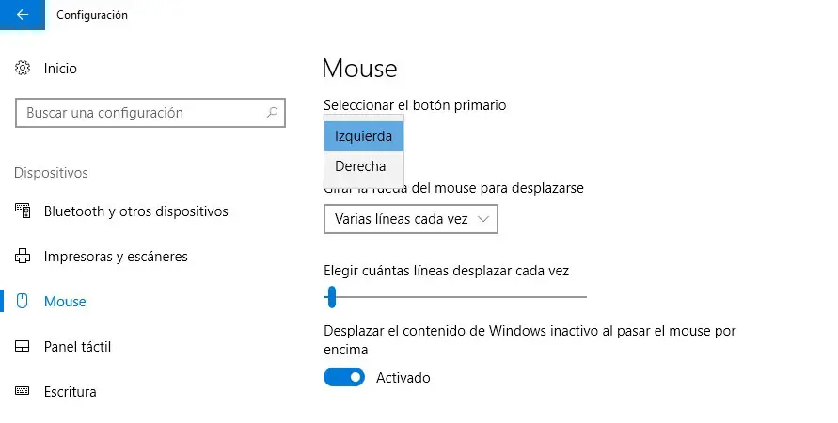Click the Escritura keyboard icon
The width and height of the screenshot is (838, 423).
[24, 392]
